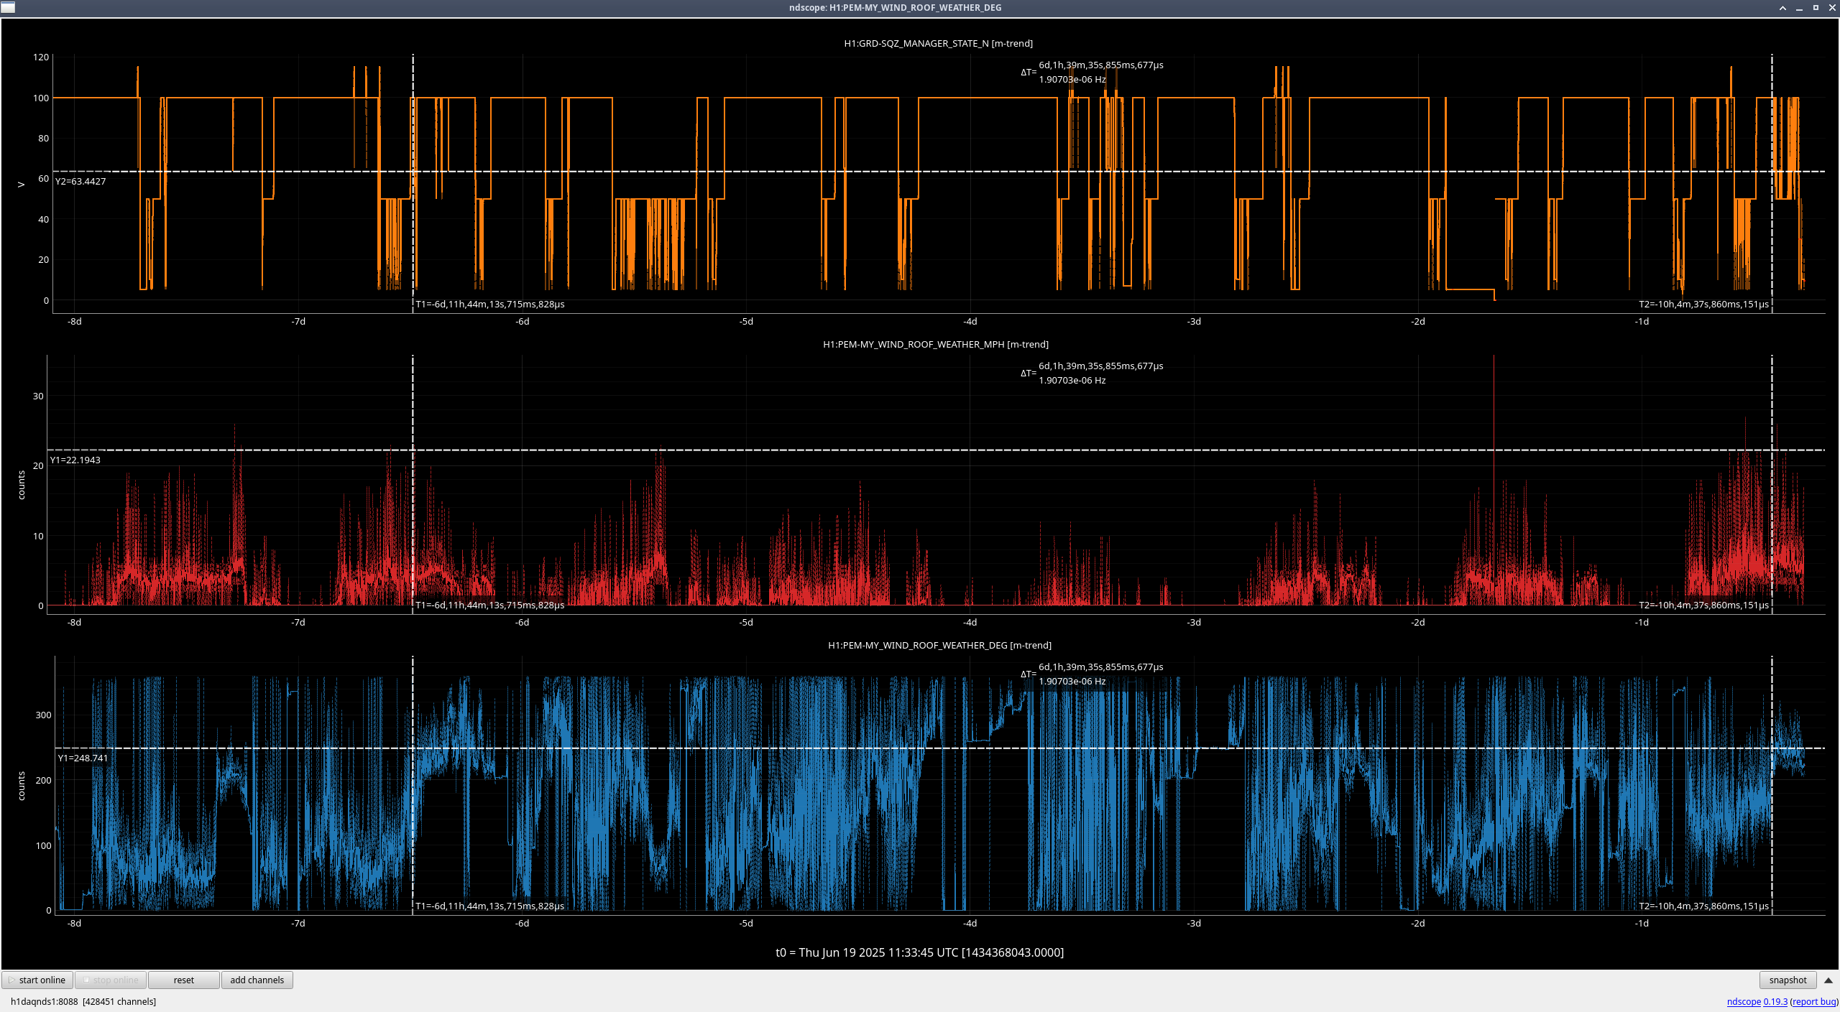Viewport: 1840px width, 1012px height.
Task: Click the -4d tick on top plot axis
Action: (970, 321)
